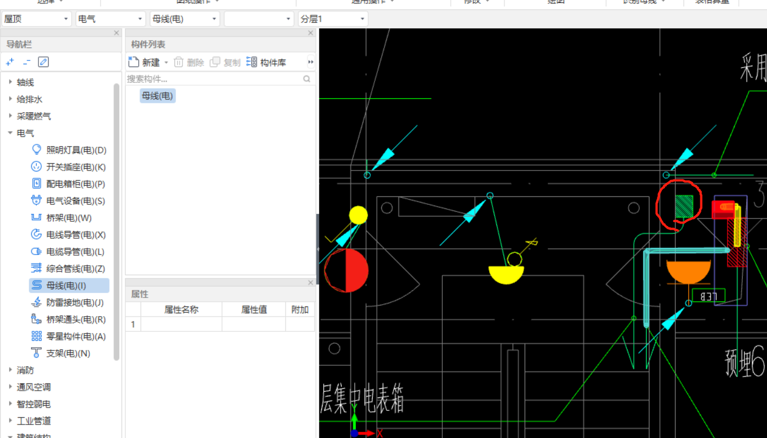767x438 pixels.
Task: Click the 构件列表 panel title
Action: click(x=148, y=45)
